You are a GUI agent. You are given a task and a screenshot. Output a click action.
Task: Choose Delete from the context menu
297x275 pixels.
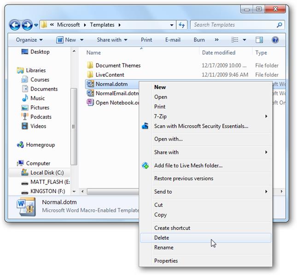point(205,238)
